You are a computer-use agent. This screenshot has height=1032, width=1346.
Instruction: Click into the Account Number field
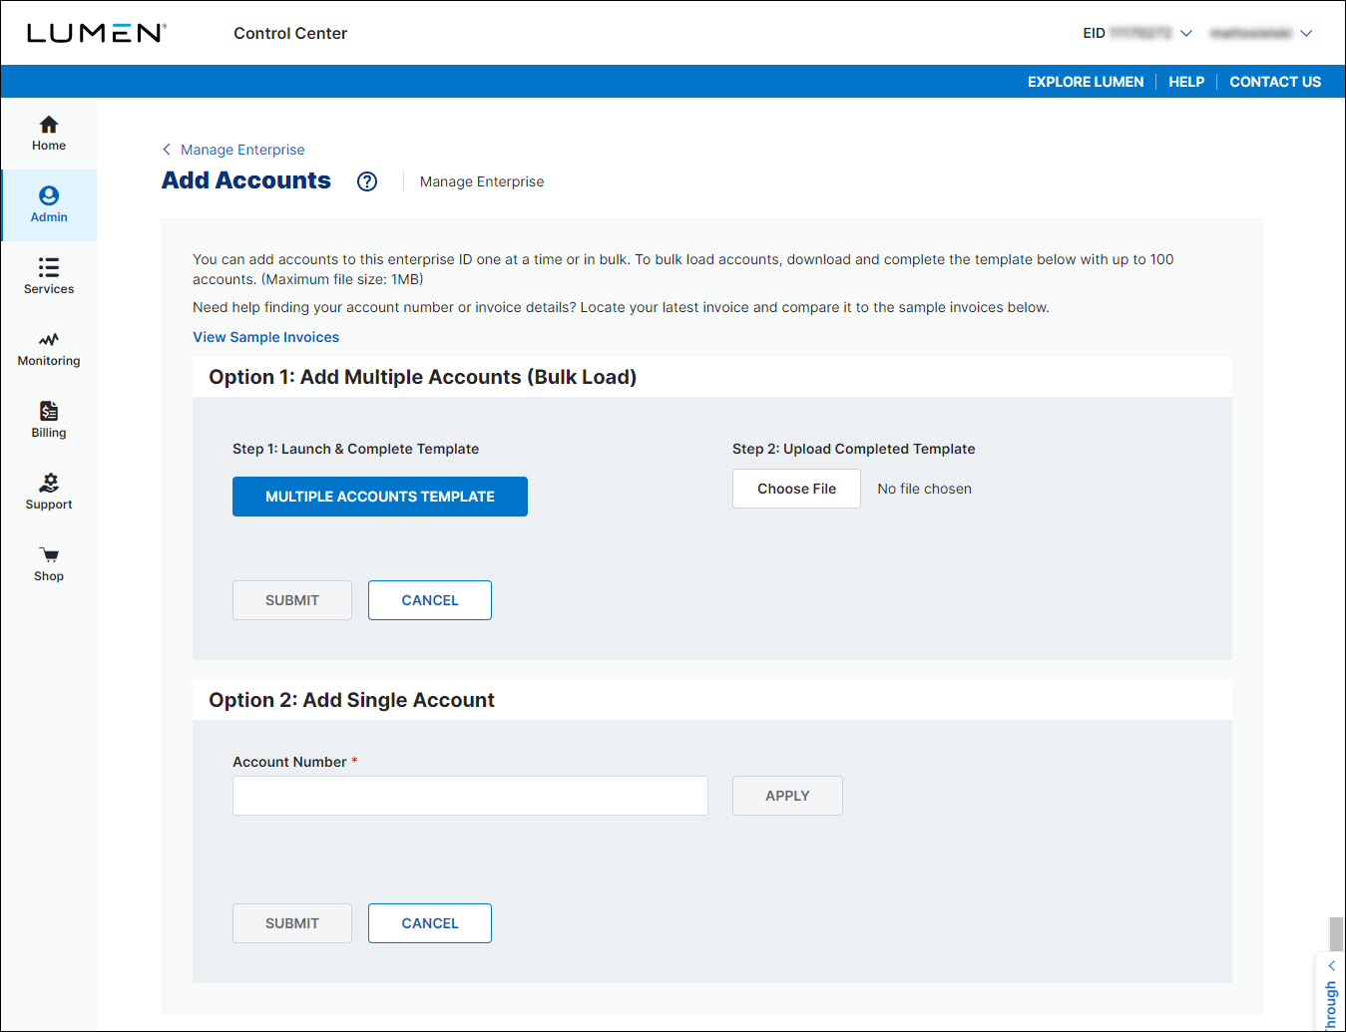(470, 796)
